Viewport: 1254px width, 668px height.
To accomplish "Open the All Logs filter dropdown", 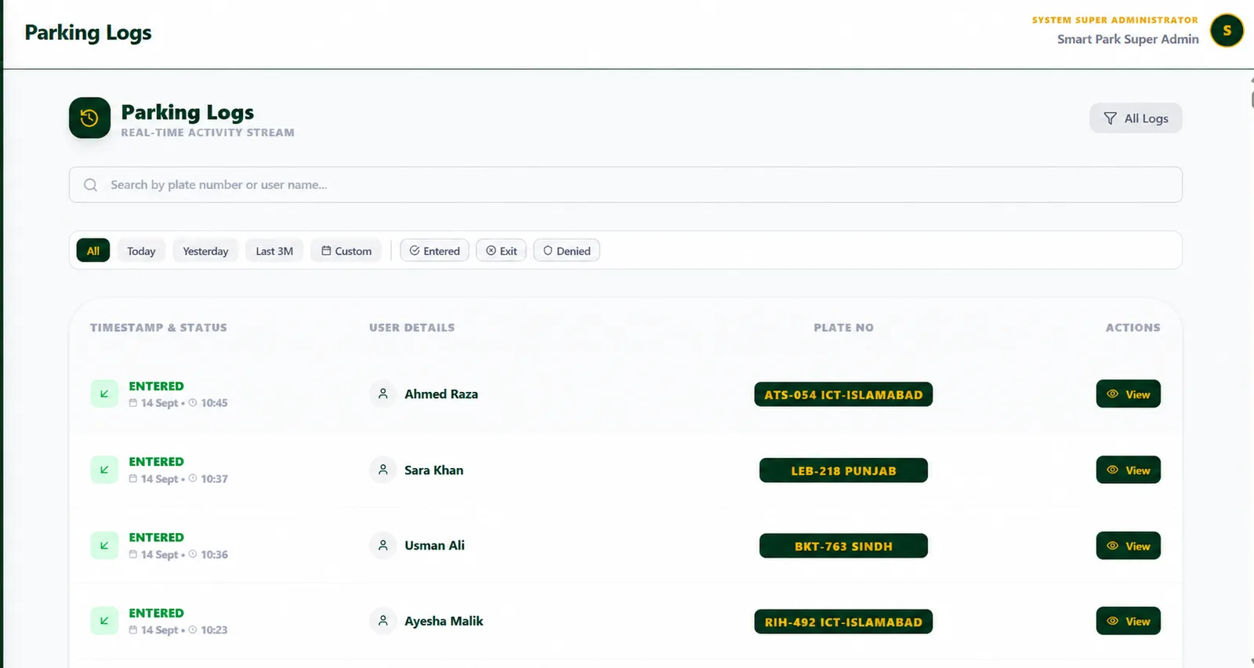I will 1136,118.
